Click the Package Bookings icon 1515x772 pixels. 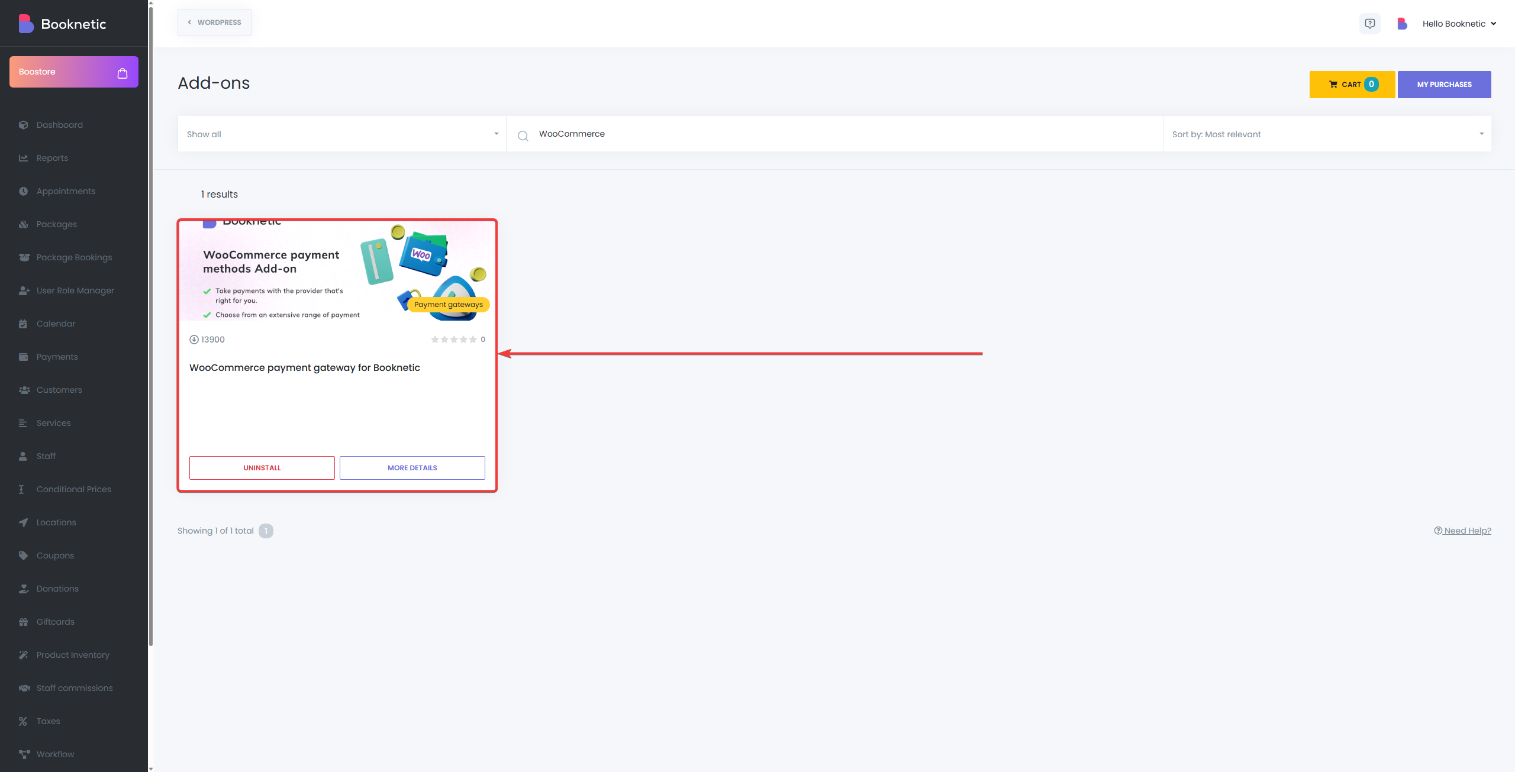[24, 257]
